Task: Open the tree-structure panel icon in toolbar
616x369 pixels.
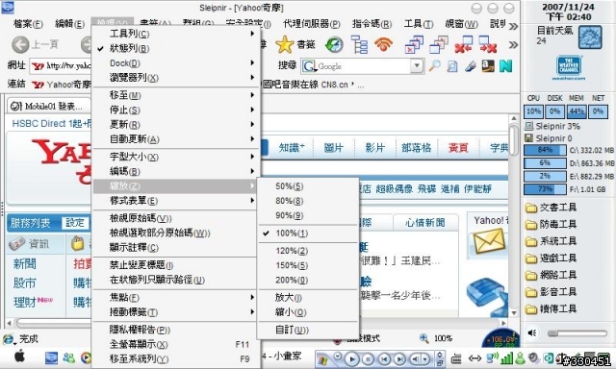Action: 359,44
